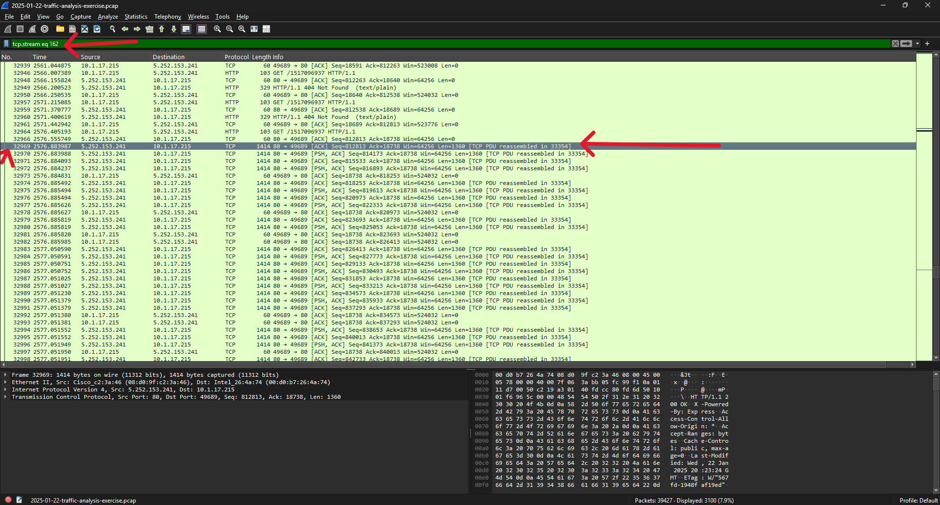Open the capture file comment edit icon
The width and height of the screenshot is (940, 505).
click(19, 500)
